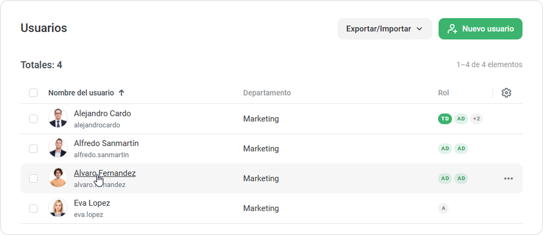Screen dimensions: 543x235
Task: Click the Rol column header
Action: point(444,93)
